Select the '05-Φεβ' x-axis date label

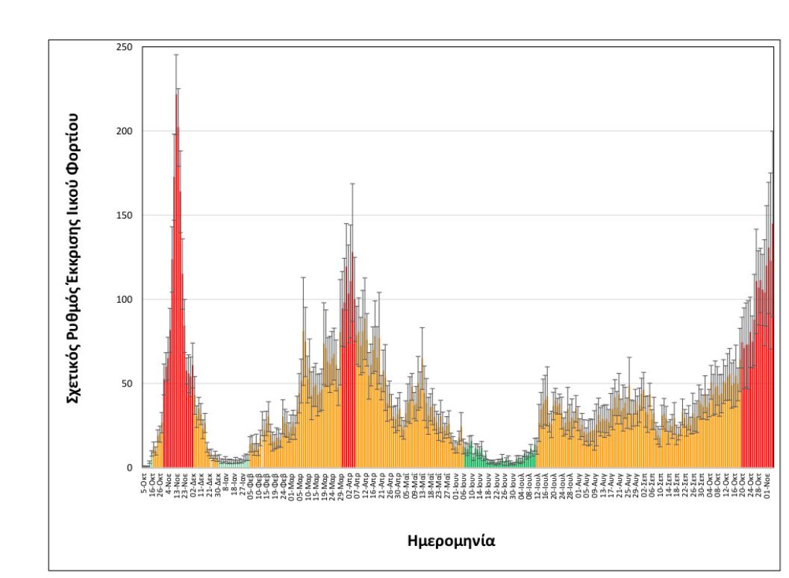tap(250, 483)
